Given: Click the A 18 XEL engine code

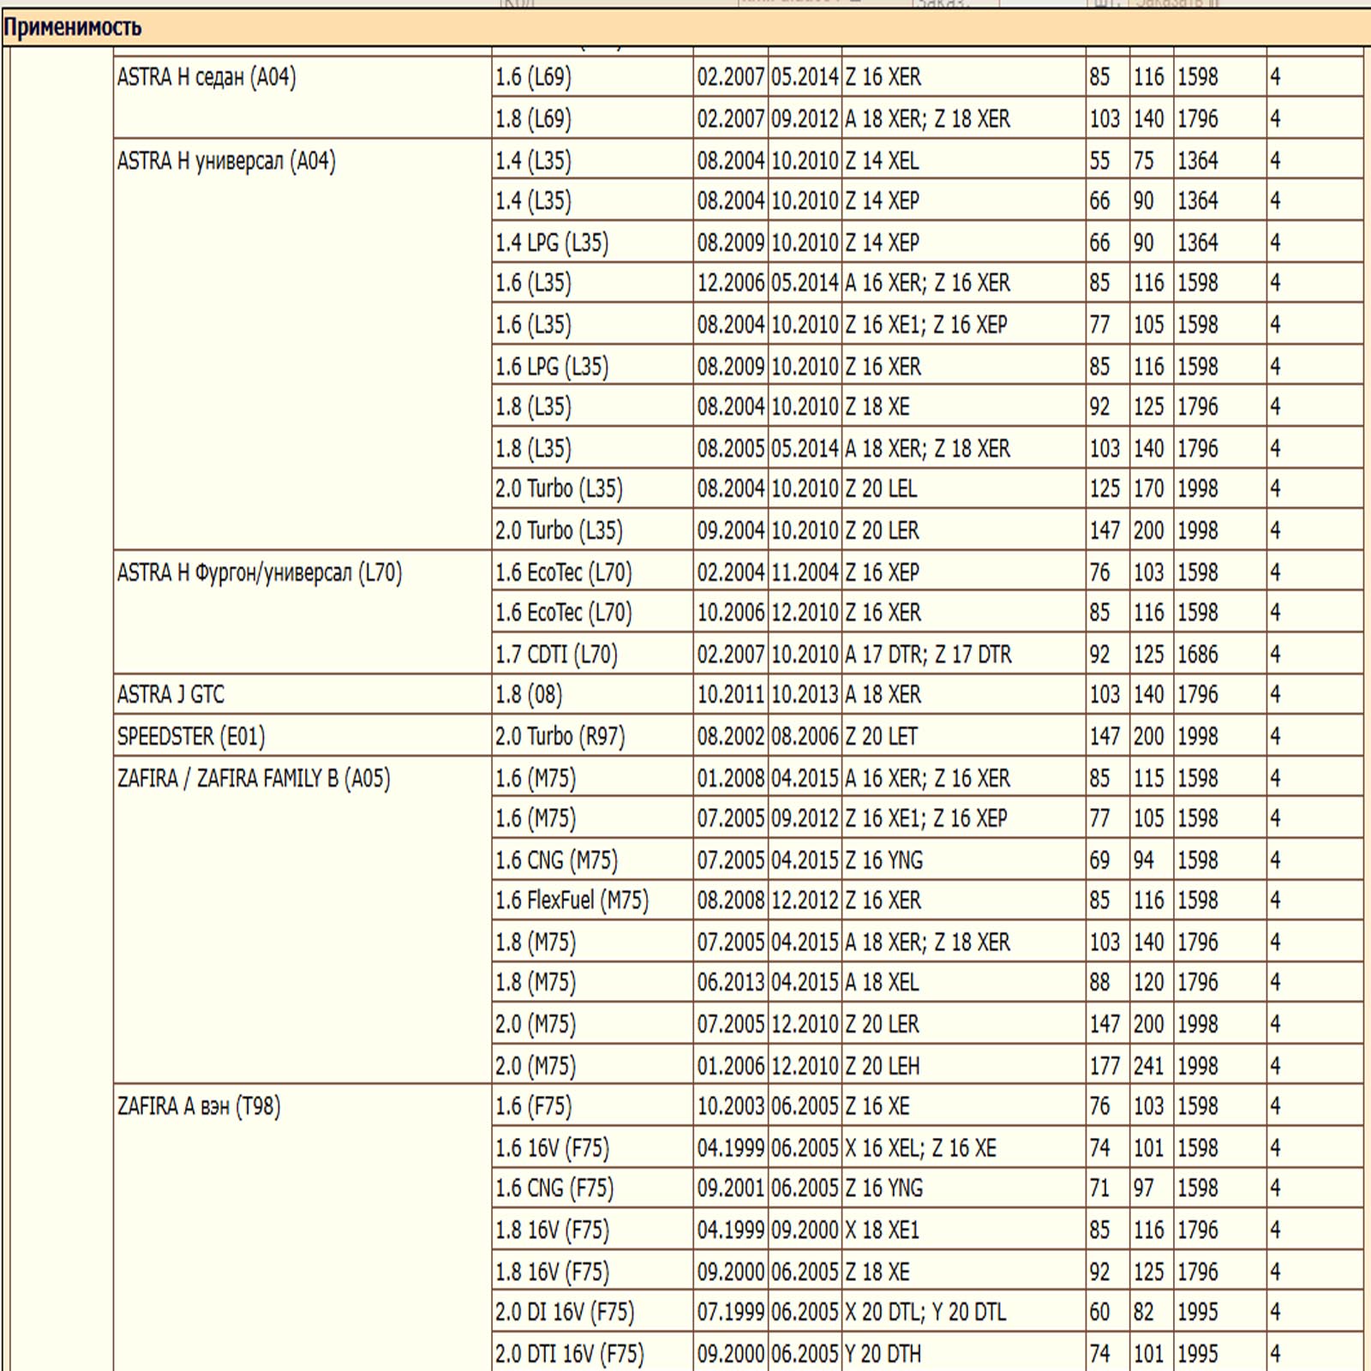Looking at the screenshot, I should 882,982.
